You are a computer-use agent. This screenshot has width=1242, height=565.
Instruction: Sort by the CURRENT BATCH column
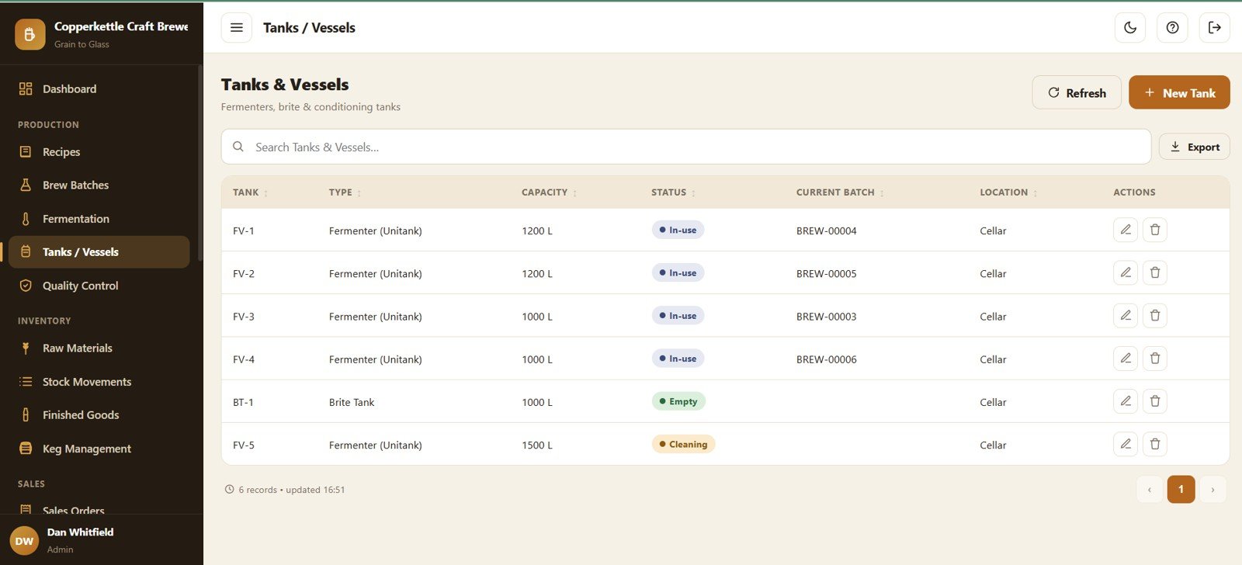(x=840, y=192)
